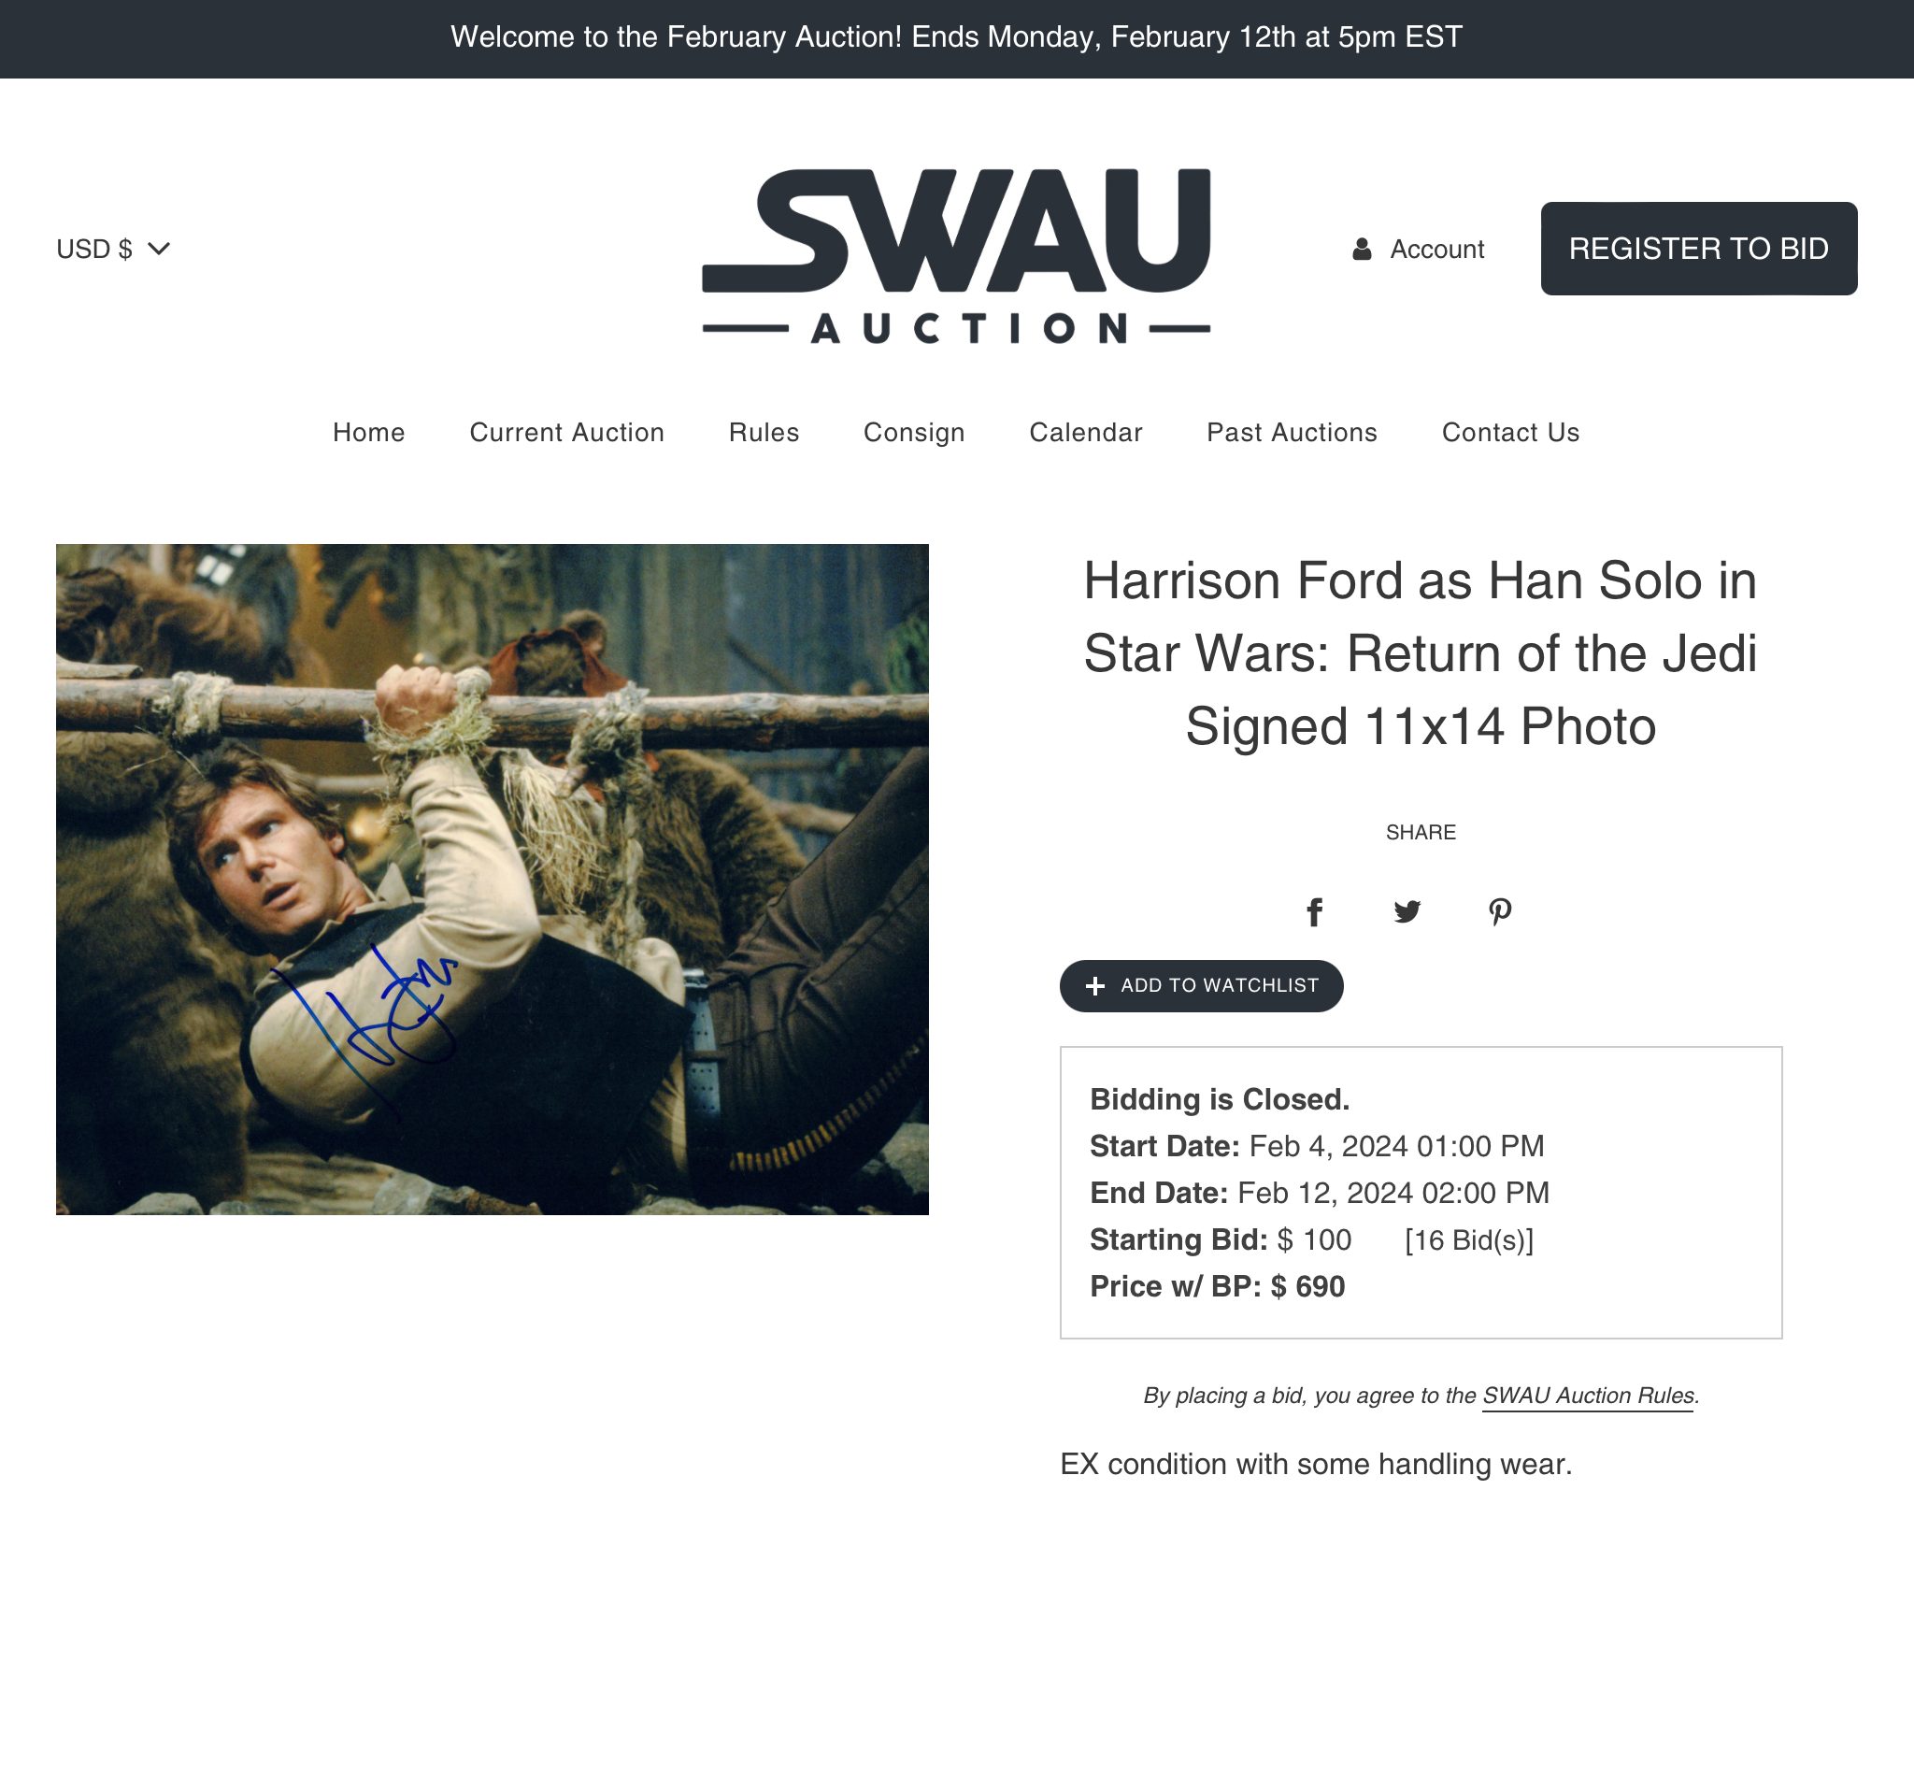Select Consign in the navigation
The width and height of the screenshot is (1914, 1776).
coord(914,433)
